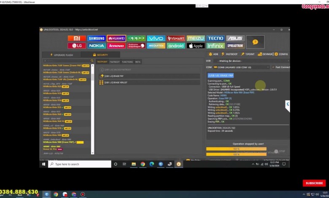Open the DEVMGR device manager
329x198 pixels.
(265, 54)
